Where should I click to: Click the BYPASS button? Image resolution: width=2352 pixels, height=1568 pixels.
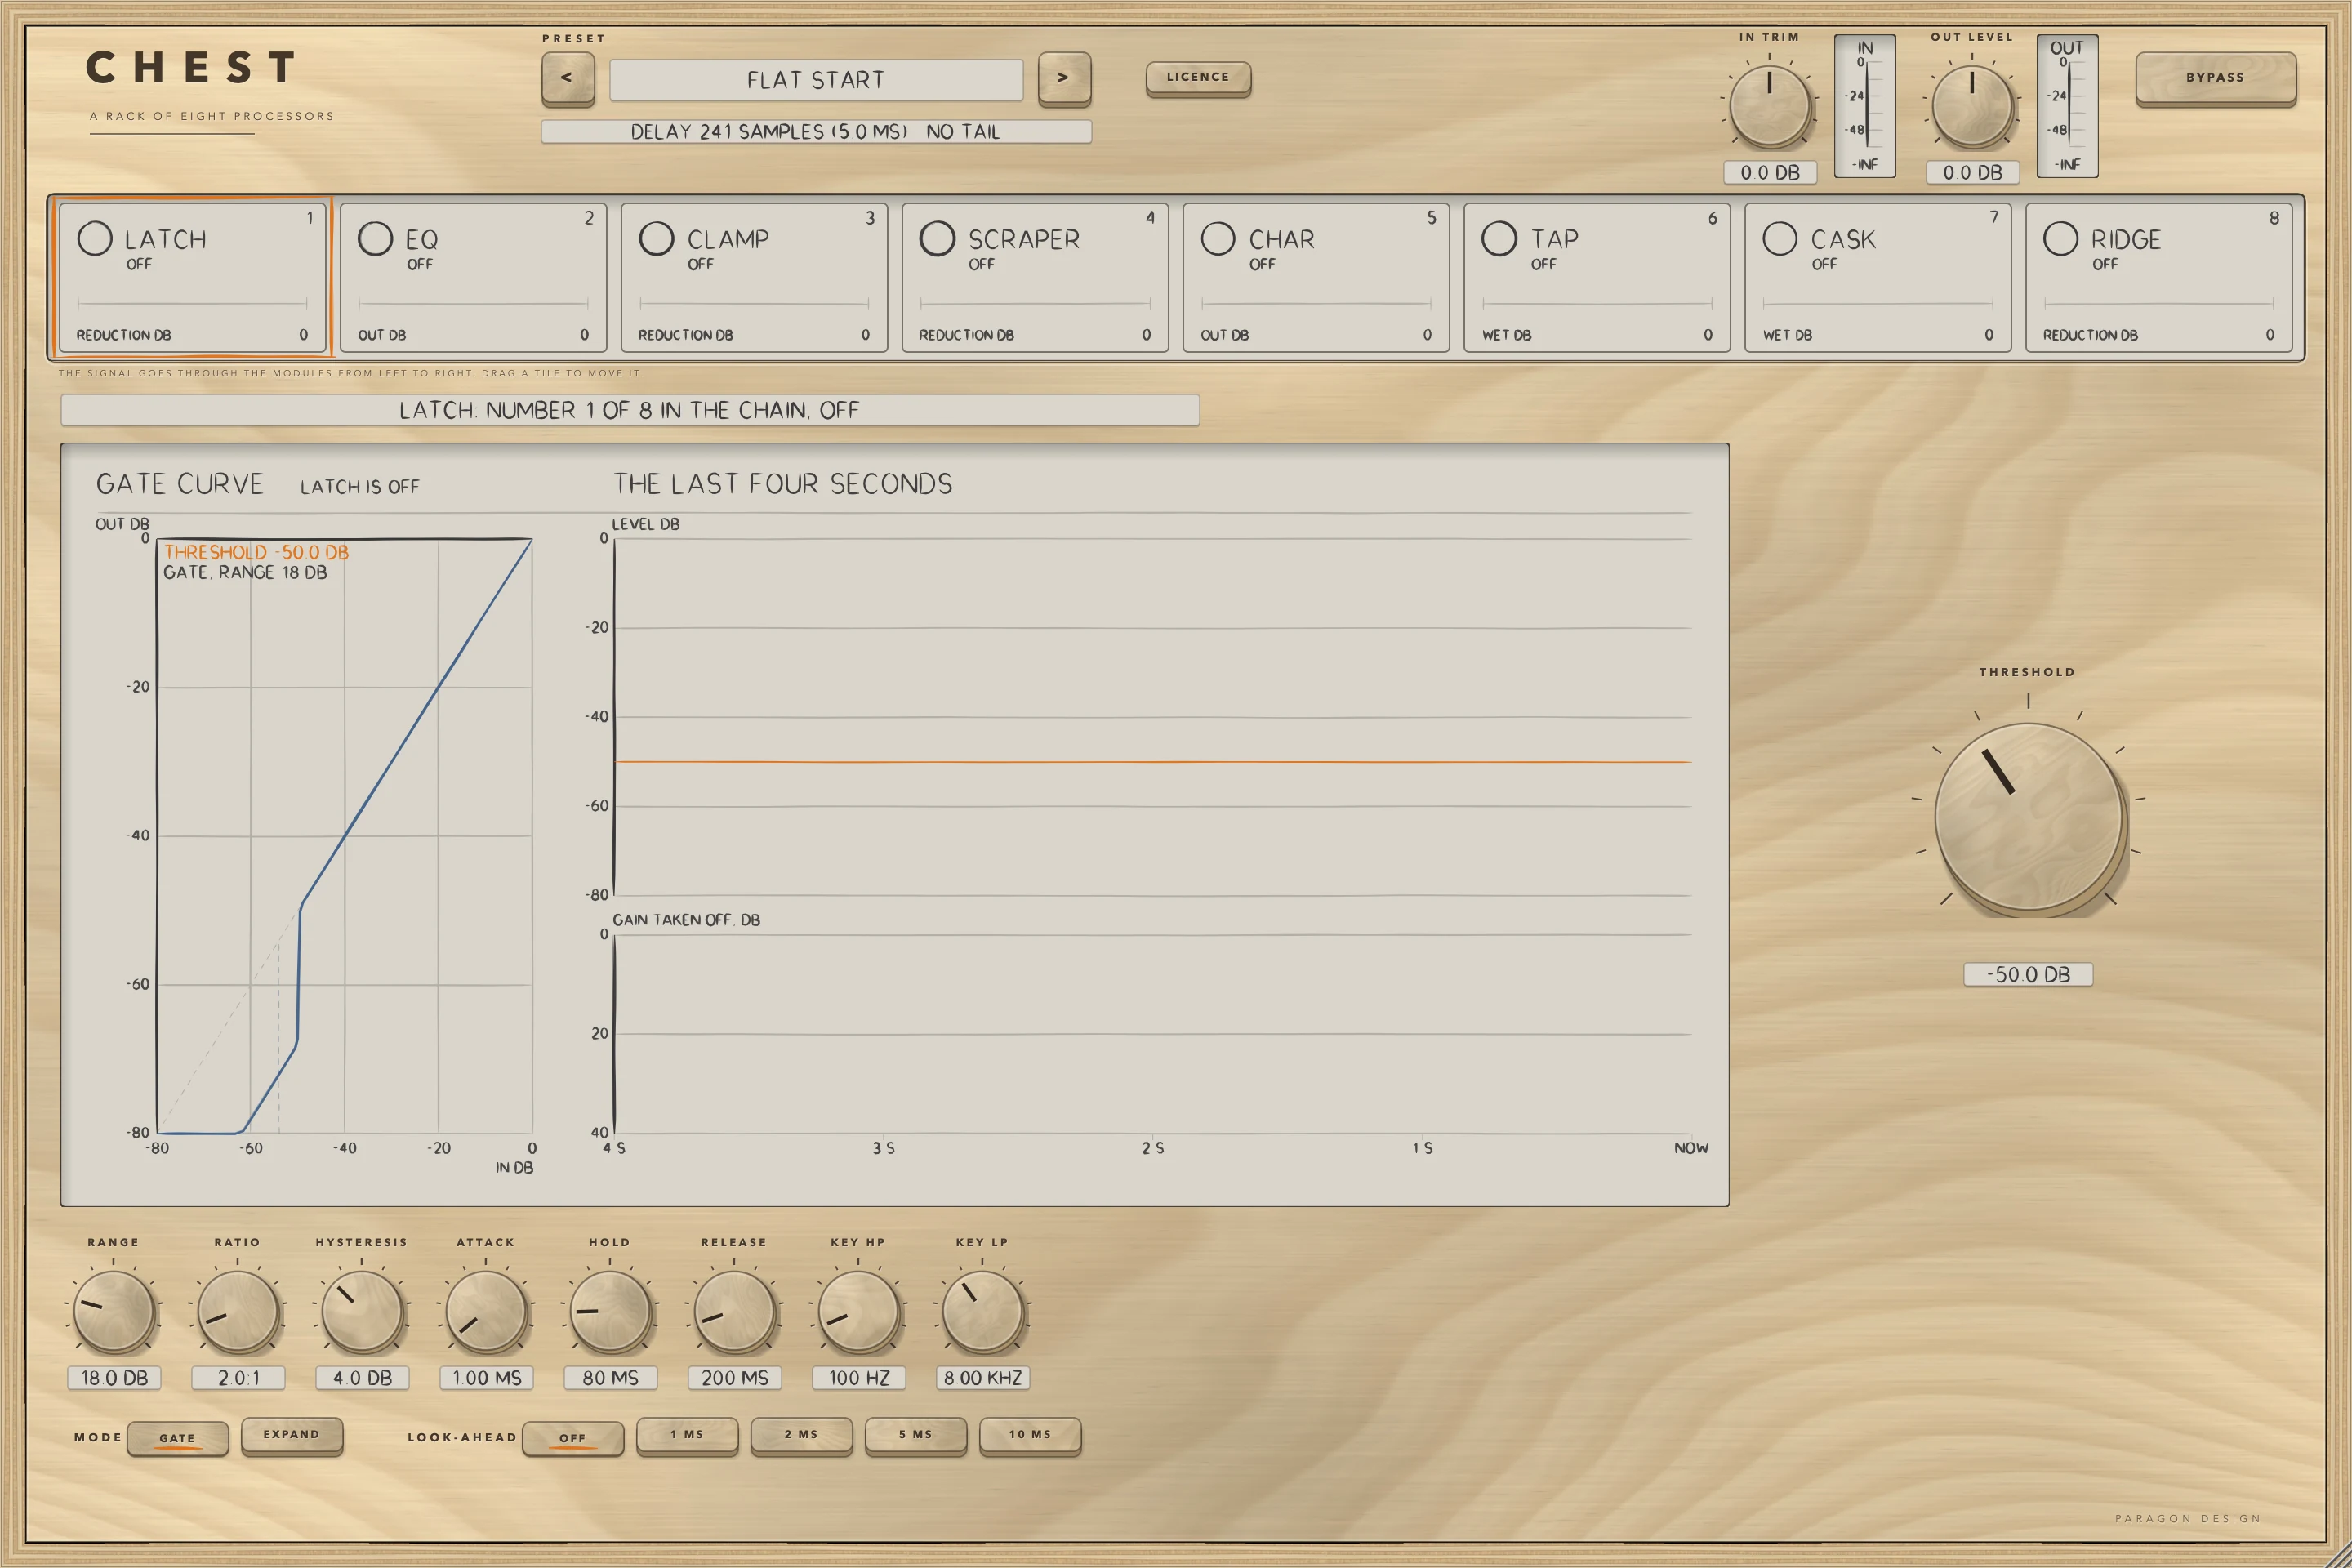click(2215, 78)
